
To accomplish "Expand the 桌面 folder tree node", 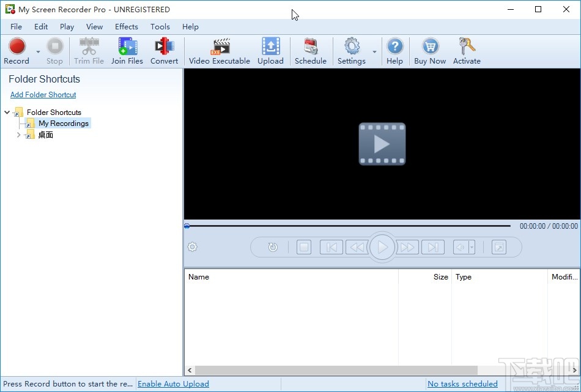I will 18,135.
